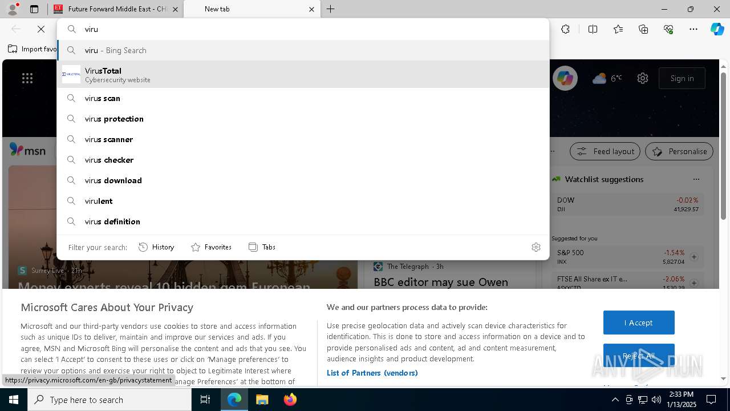Add S&P 500 to watchlist
The width and height of the screenshot is (730, 411).
click(x=694, y=257)
